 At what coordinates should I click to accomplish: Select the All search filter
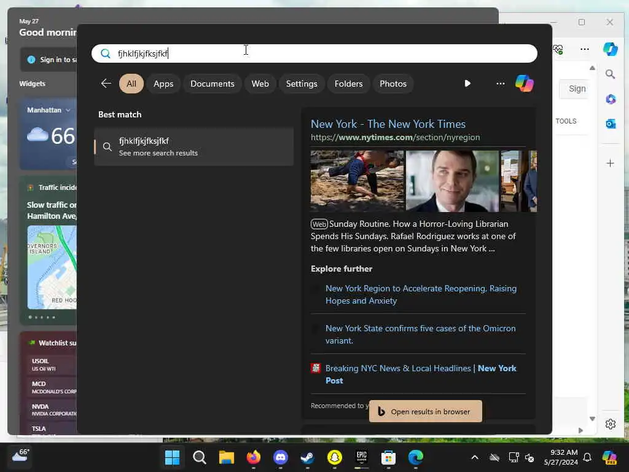click(131, 84)
